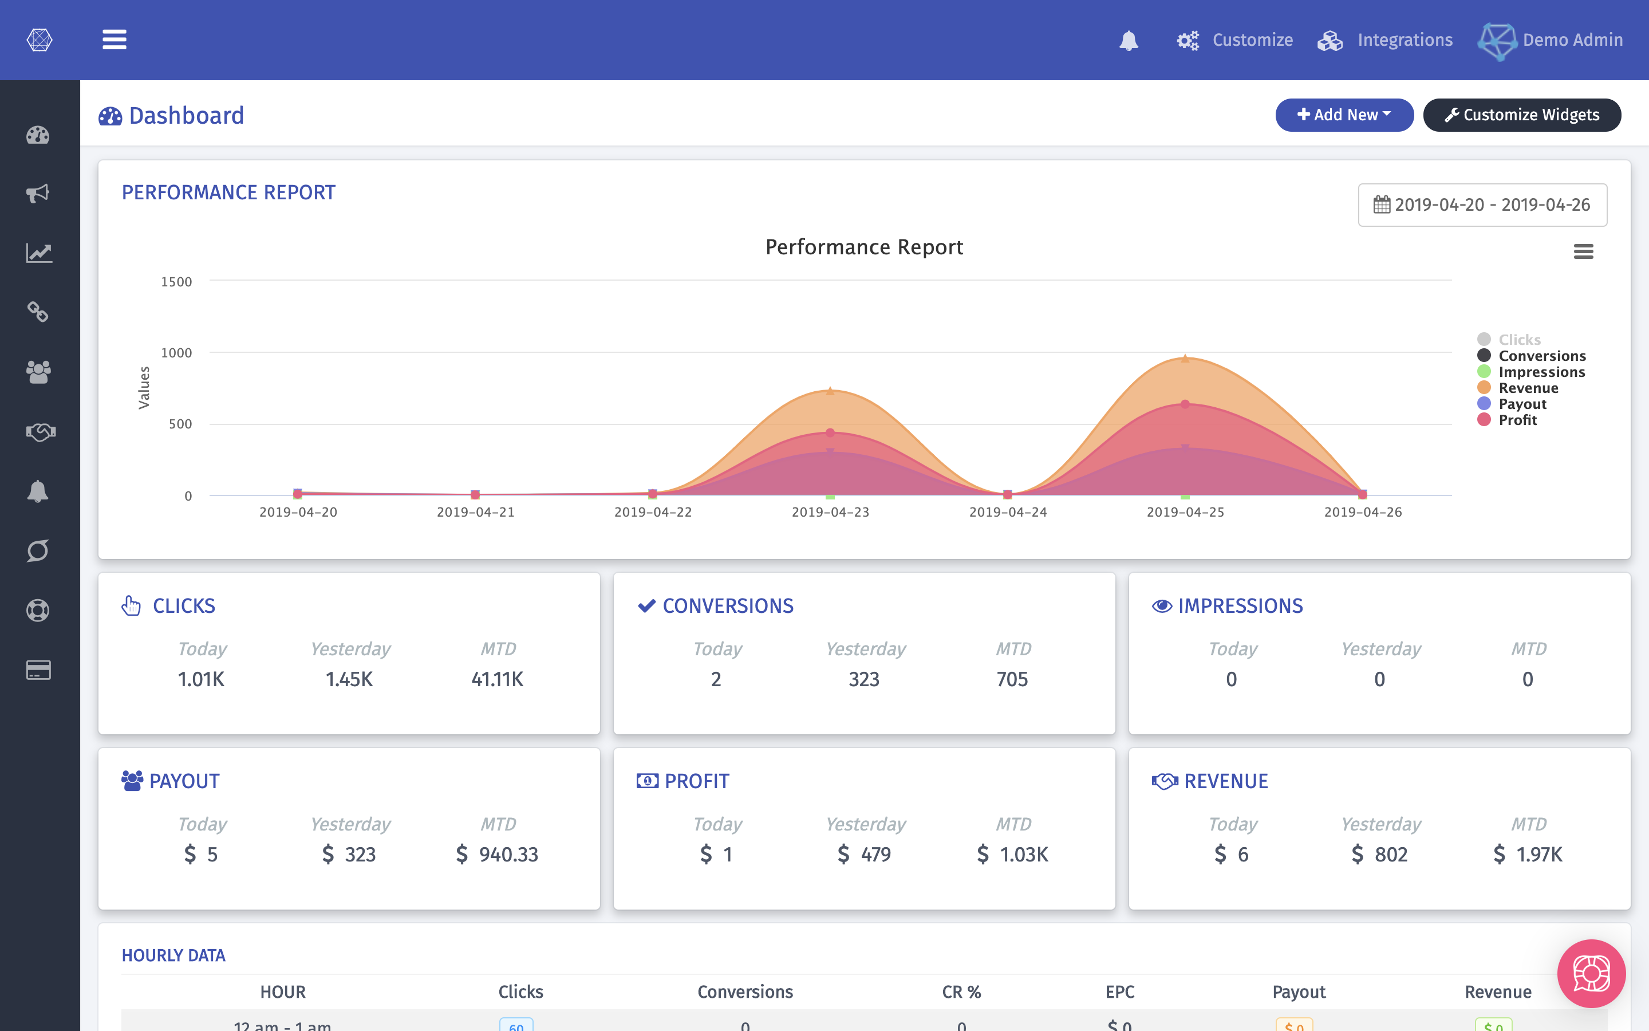
Task: Select the Campaigns megaphone icon in sidebar
Action: coord(38,193)
